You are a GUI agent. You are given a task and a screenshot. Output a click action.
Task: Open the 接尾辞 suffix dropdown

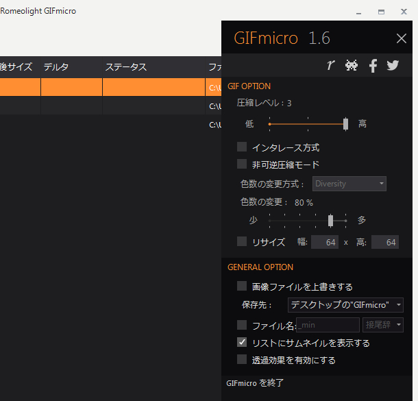pyautogui.click(x=383, y=325)
